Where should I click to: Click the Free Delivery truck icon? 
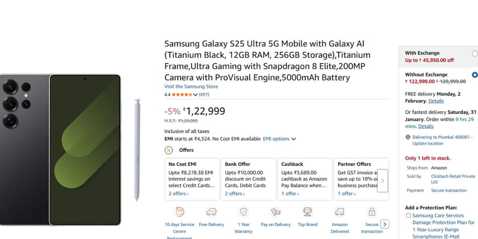tap(212, 212)
